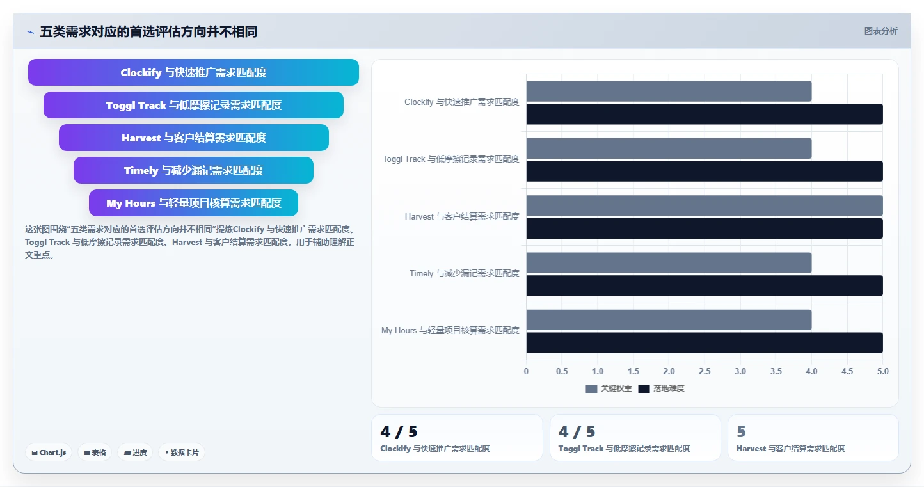The height and width of the screenshot is (487, 924).
Task: Open the 图表分析 label in header
Action: pyautogui.click(x=880, y=31)
